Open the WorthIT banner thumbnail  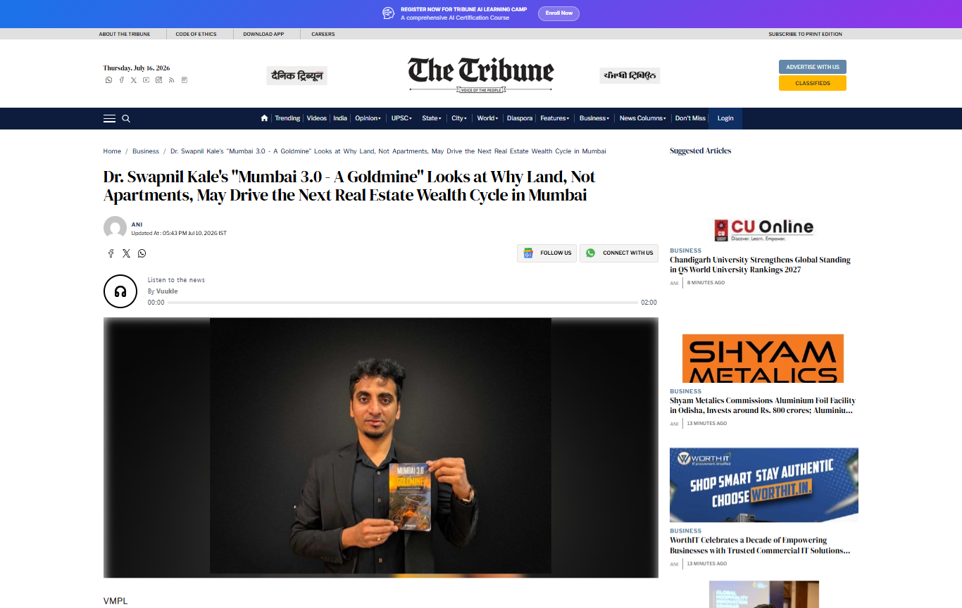pyautogui.click(x=764, y=485)
